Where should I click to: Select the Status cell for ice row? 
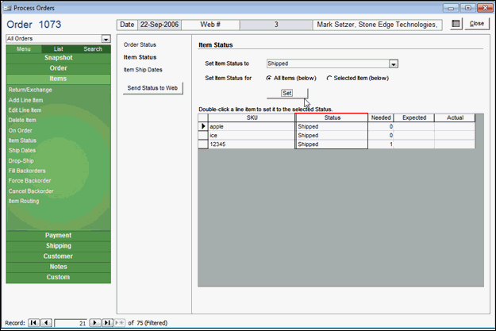click(x=331, y=136)
